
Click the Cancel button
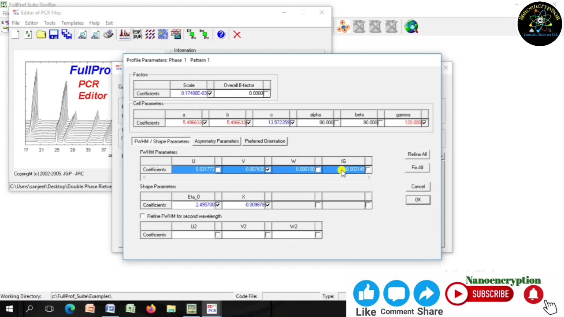click(x=418, y=187)
